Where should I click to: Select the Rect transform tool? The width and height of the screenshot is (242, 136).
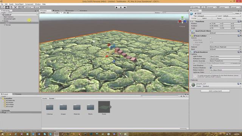click(19, 8)
